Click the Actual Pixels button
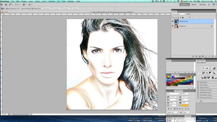This screenshot has width=217, height=122. 46,8
